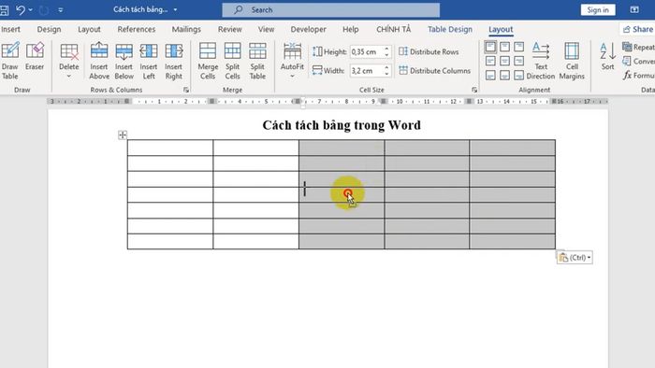This screenshot has height=368, width=655.
Task: Open the Developer tab
Action: (308, 29)
